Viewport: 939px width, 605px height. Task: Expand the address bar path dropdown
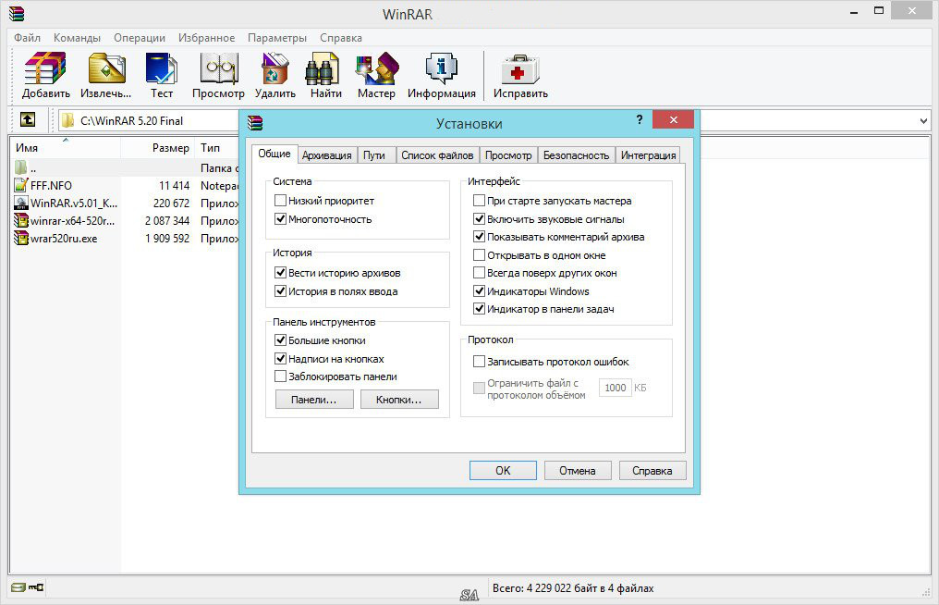(923, 120)
